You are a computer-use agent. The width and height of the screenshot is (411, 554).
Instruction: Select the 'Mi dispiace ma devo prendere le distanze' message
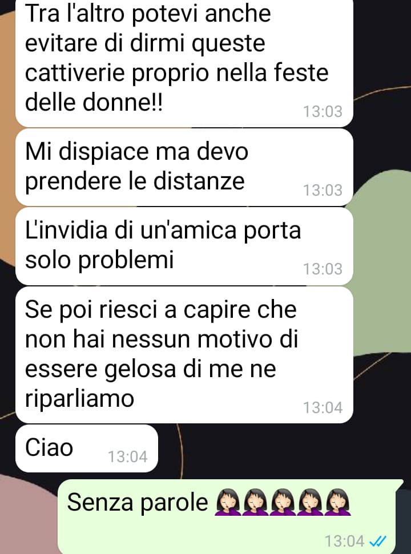(184, 167)
